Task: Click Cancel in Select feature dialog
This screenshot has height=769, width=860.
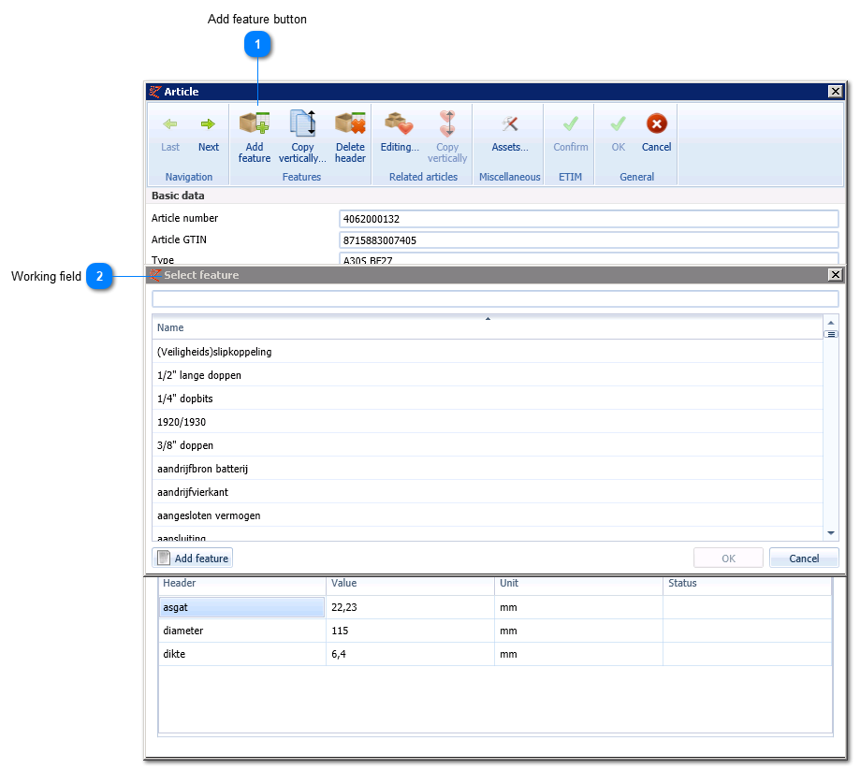Action: point(804,558)
